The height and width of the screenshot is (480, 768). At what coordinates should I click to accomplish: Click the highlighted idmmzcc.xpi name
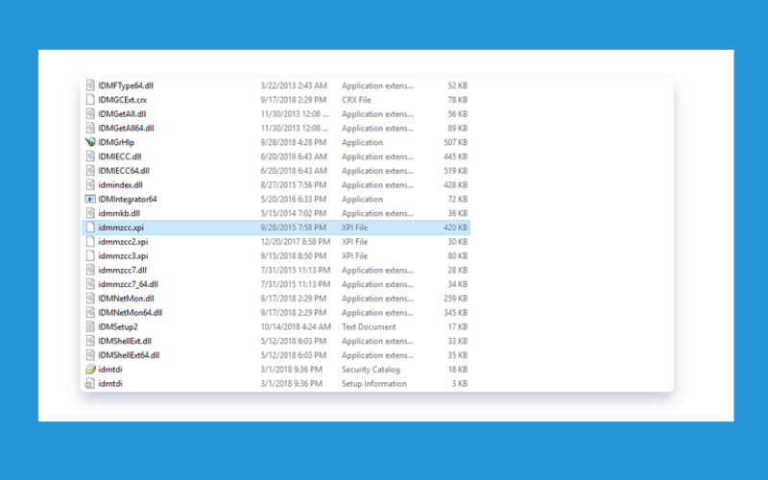pyautogui.click(x=121, y=228)
